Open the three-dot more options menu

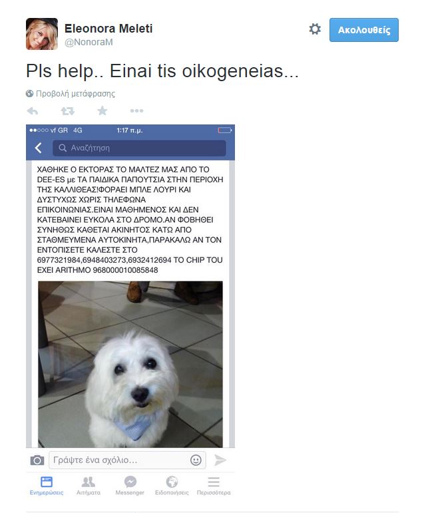(x=136, y=111)
